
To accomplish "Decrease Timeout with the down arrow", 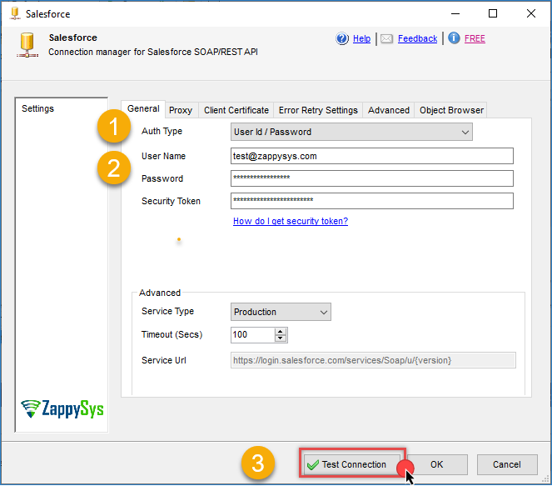I will point(281,338).
